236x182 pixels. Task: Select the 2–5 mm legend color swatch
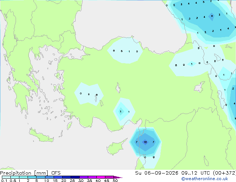(32, 177)
